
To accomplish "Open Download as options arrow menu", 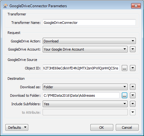I will point(133,87).
